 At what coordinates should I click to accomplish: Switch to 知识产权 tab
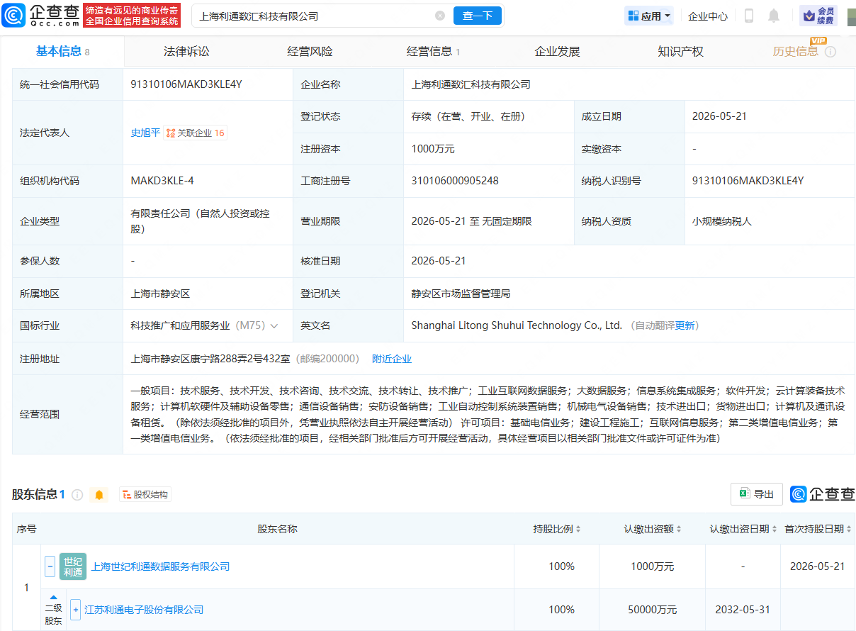click(680, 51)
